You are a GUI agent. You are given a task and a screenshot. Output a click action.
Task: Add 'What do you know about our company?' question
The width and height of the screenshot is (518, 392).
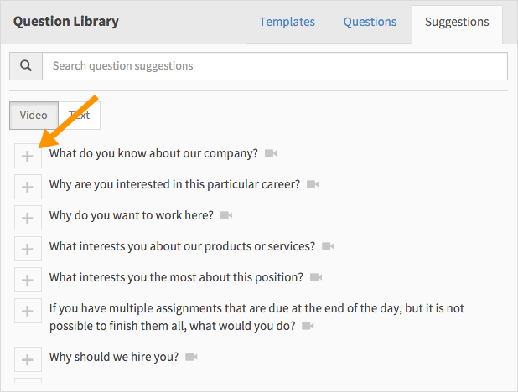pos(28,156)
